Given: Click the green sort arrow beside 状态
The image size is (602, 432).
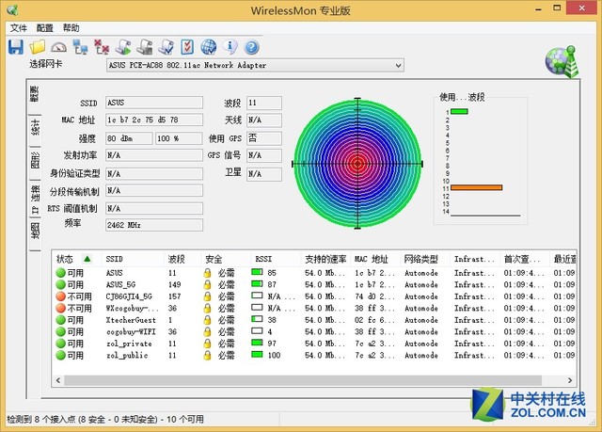Looking at the screenshot, I should click(x=87, y=259).
